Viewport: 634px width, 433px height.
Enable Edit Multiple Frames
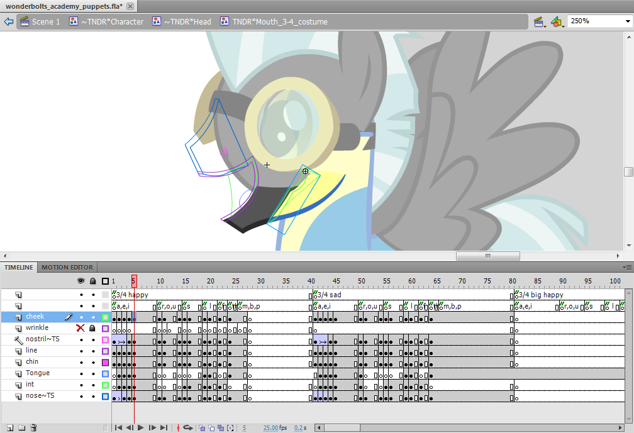pyautogui.click(x=221, y=428)
